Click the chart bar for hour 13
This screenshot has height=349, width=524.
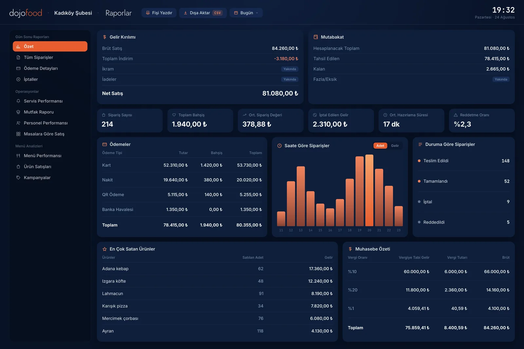(x=301, y=196)
